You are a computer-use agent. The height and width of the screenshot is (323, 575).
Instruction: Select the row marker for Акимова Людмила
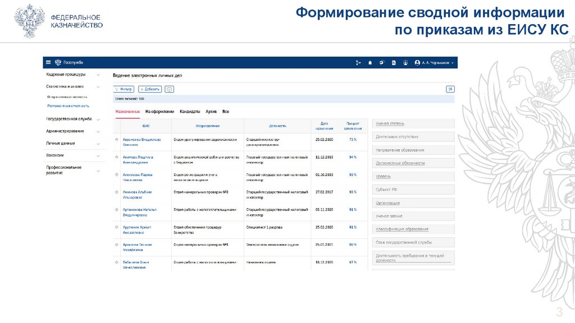click(x=117, y=158)
